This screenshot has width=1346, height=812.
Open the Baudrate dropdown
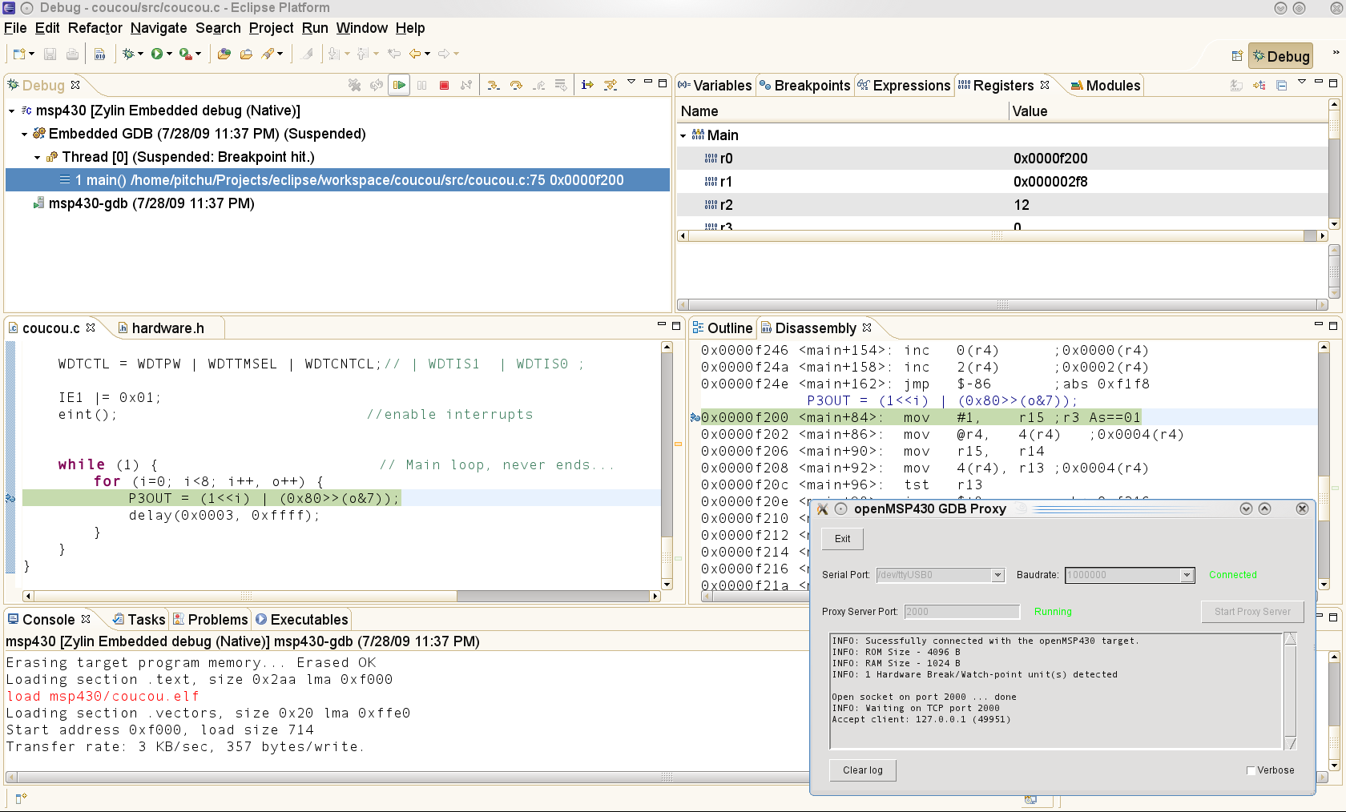[1187, 575]
